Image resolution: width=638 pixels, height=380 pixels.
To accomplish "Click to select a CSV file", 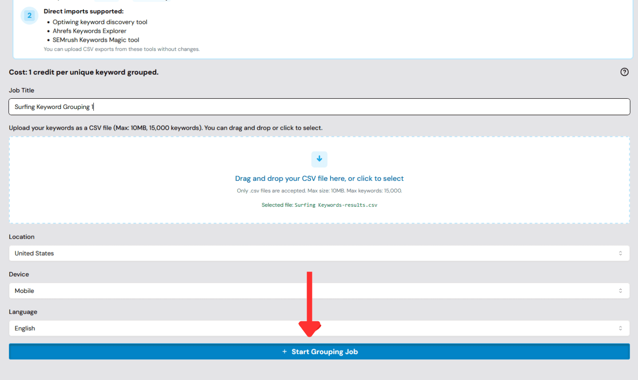I will click(x=319, y=178).
